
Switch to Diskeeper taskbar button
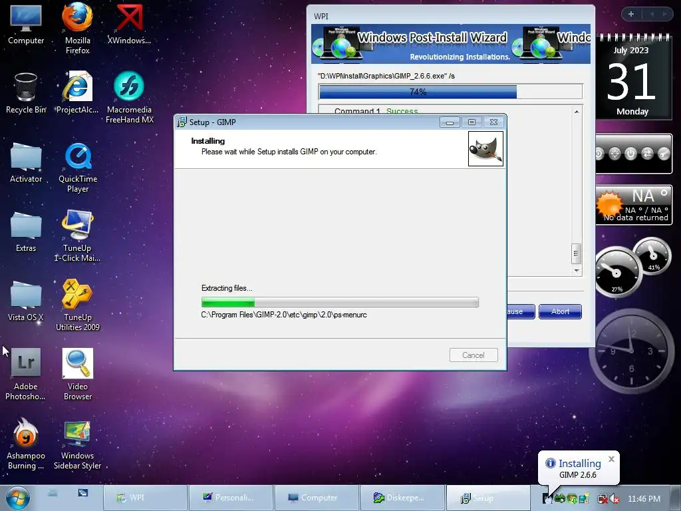(x=403, y=498)
